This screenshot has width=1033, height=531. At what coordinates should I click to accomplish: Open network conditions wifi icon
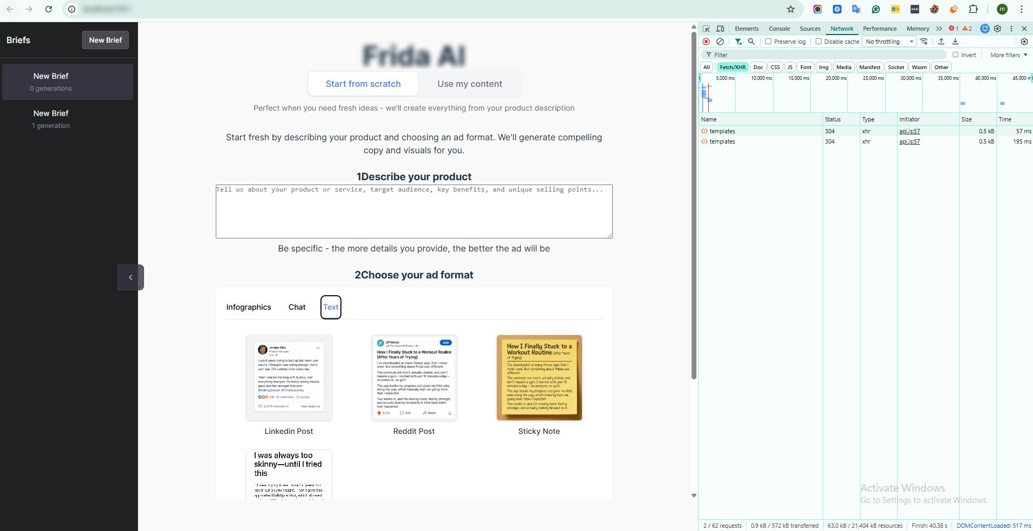924,42
